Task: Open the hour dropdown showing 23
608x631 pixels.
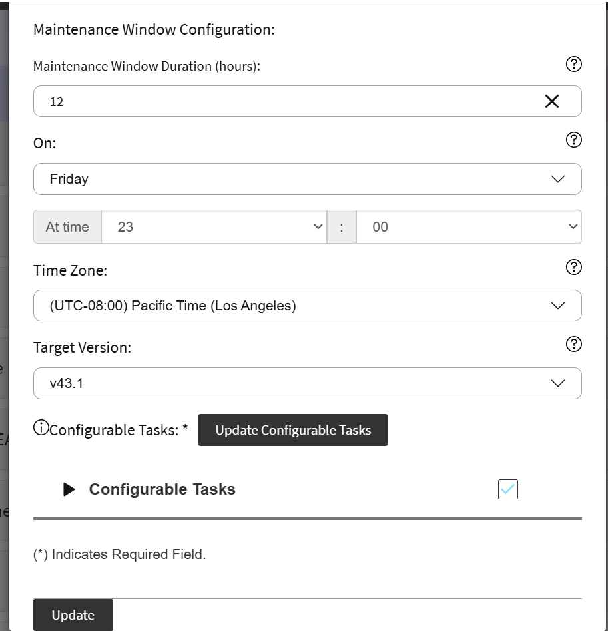Action: point(214,227)
